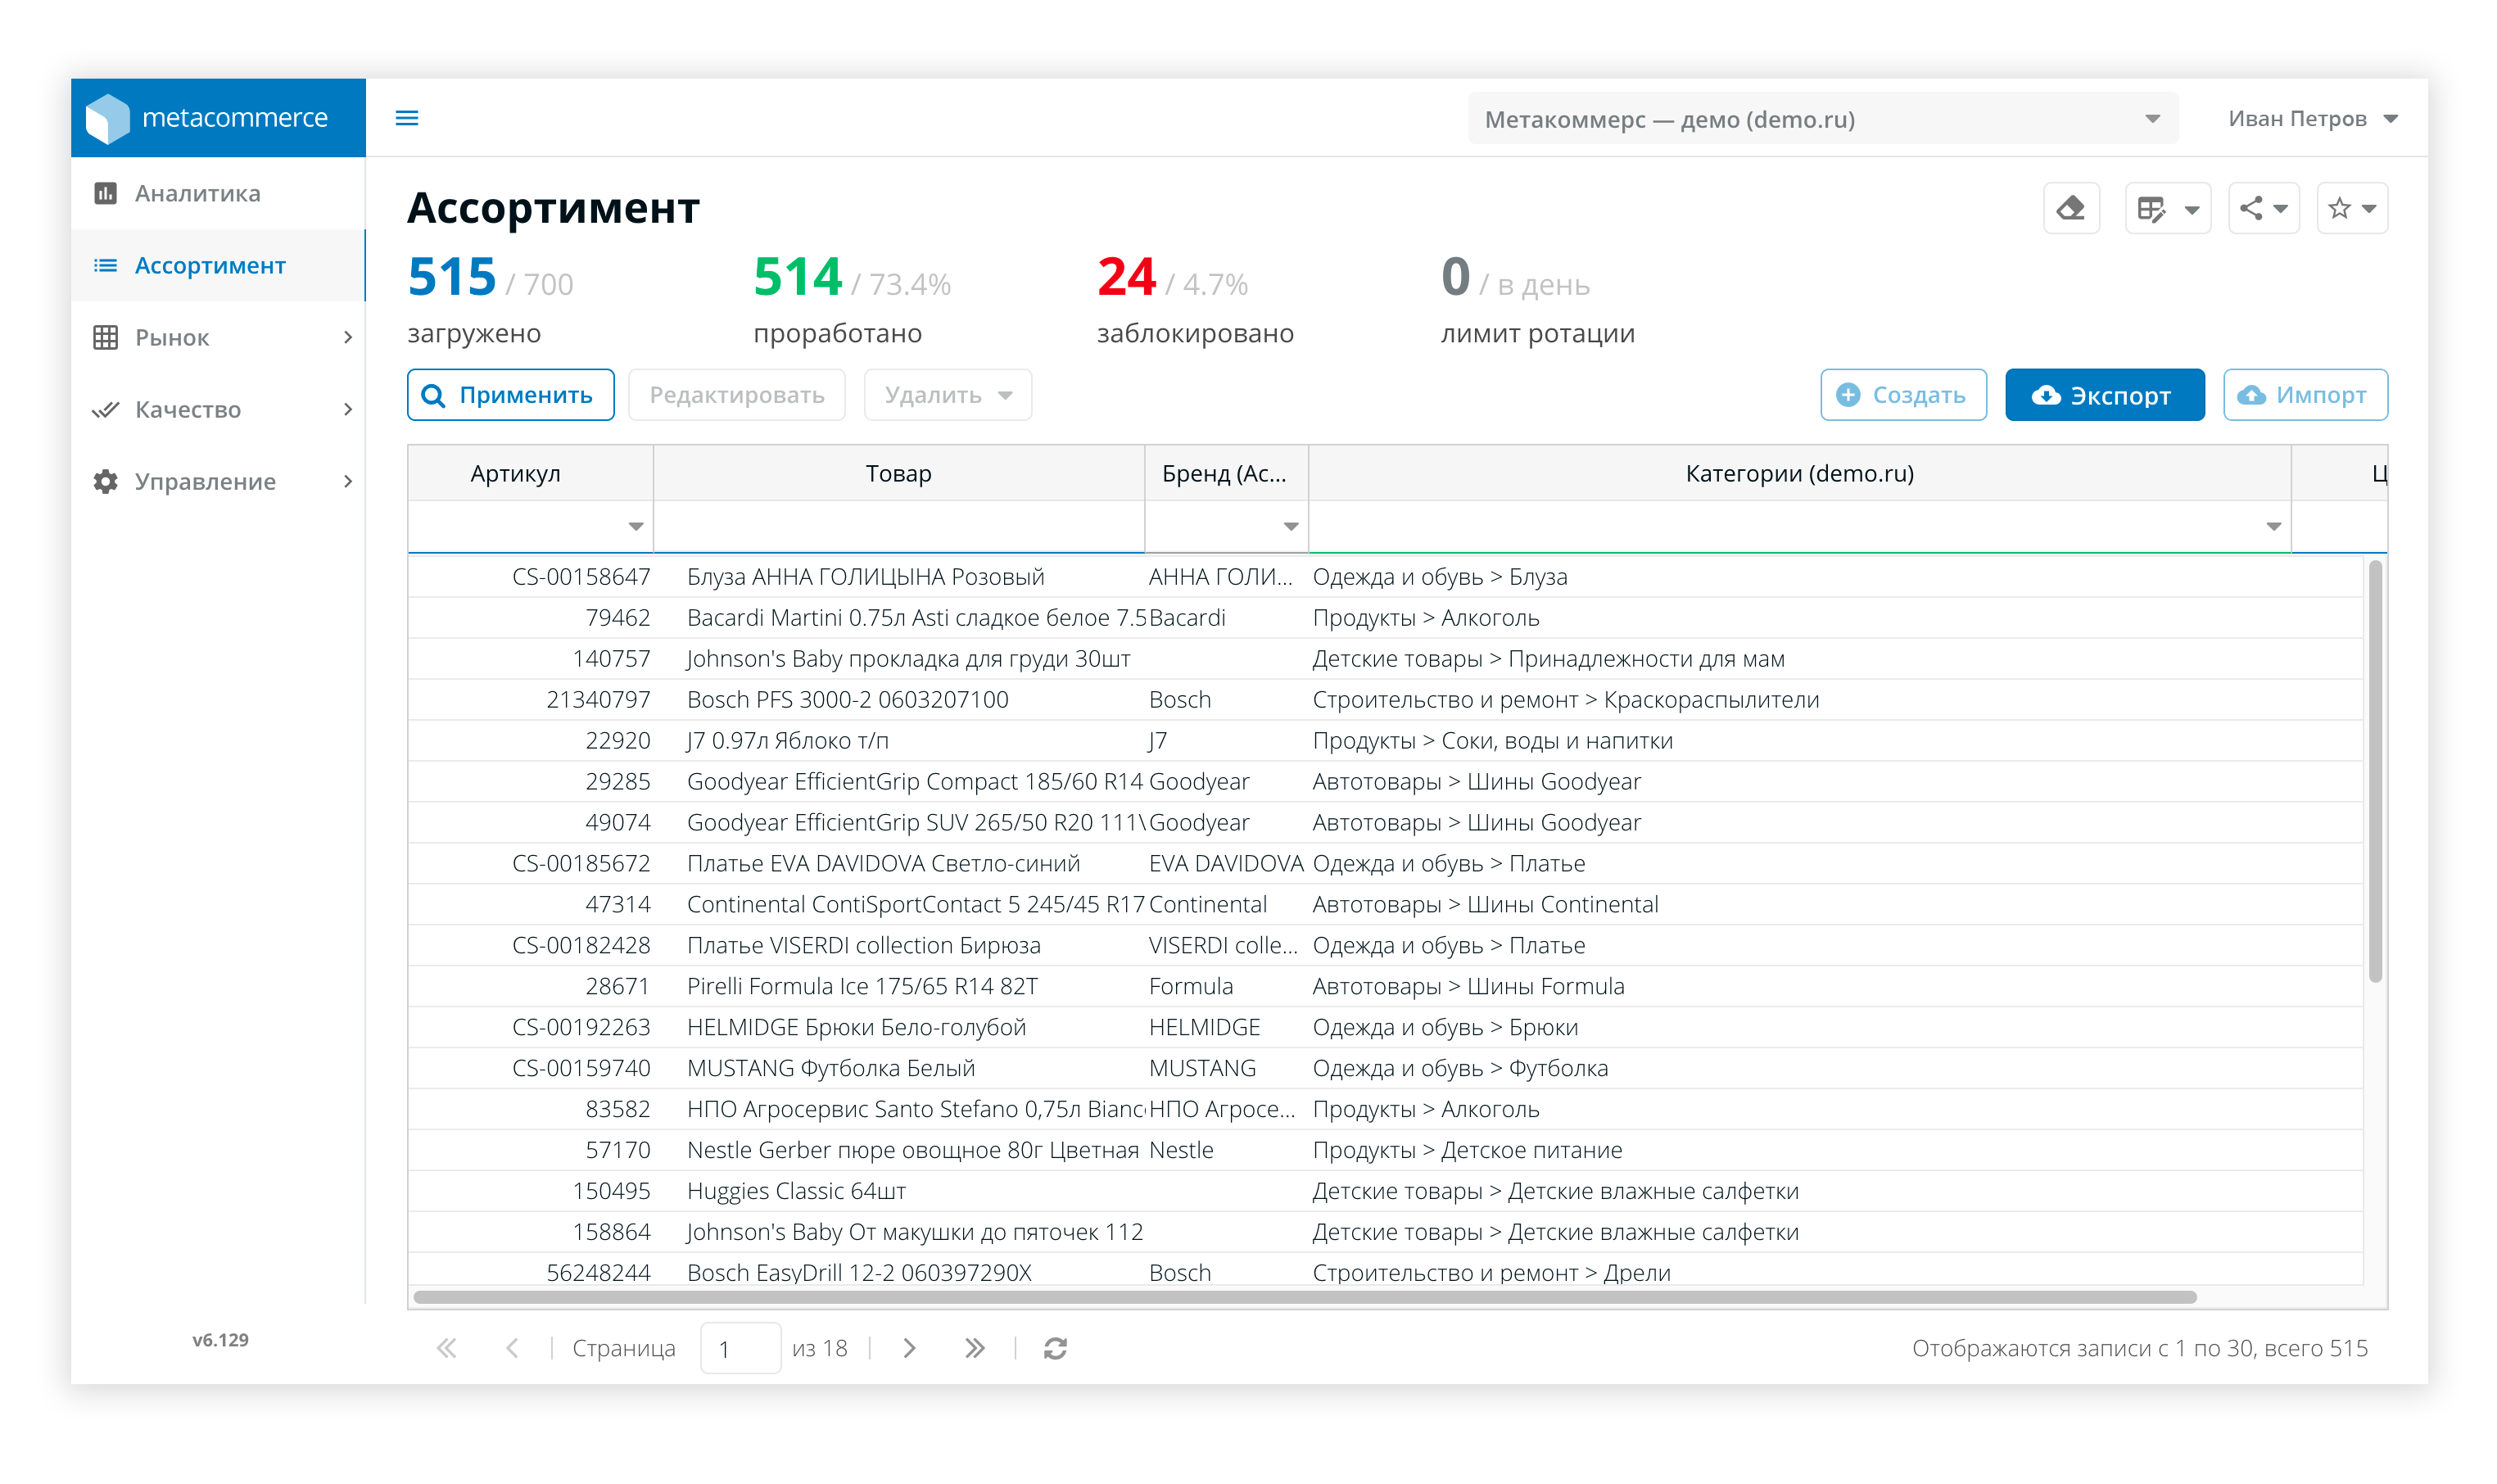Expand Управление submenu chevron
The image size is (2497, 1484).
(x=347, y=481)
